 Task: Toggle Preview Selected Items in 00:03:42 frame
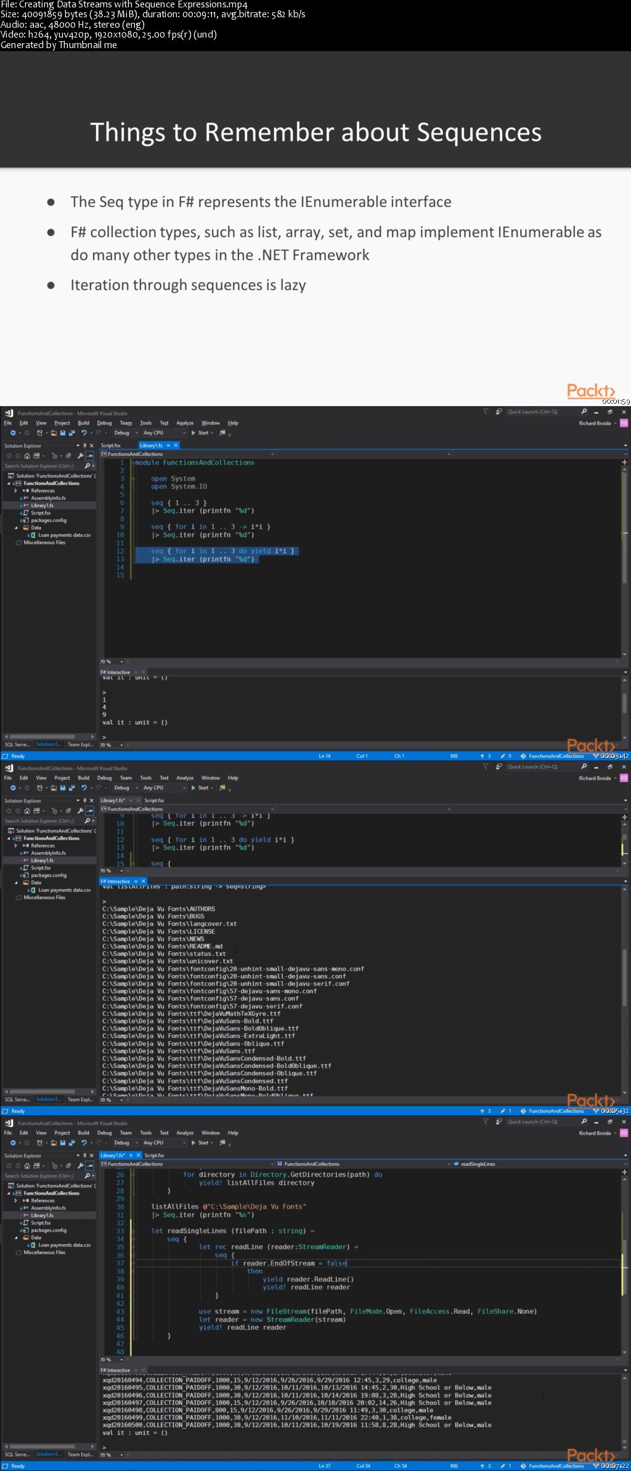tap(90, 456)
